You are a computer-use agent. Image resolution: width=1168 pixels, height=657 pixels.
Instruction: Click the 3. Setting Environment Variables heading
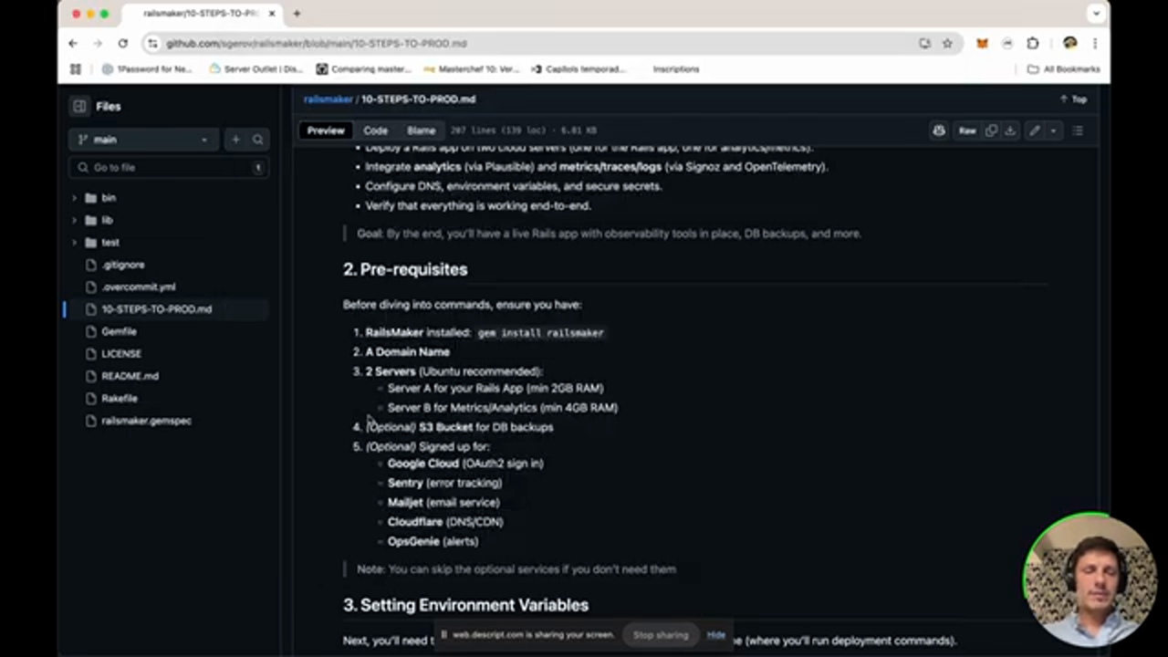(x=465, y=605)
